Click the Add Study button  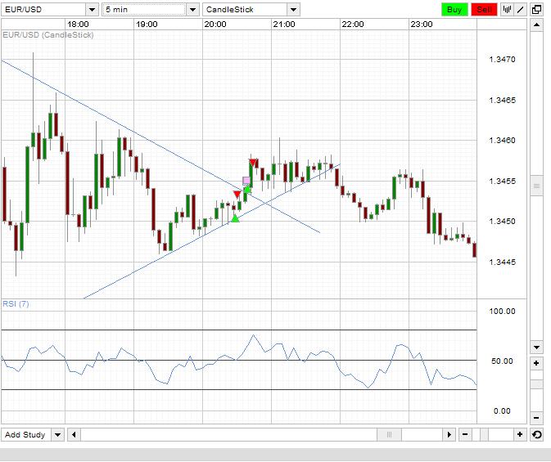coord(26,435)
